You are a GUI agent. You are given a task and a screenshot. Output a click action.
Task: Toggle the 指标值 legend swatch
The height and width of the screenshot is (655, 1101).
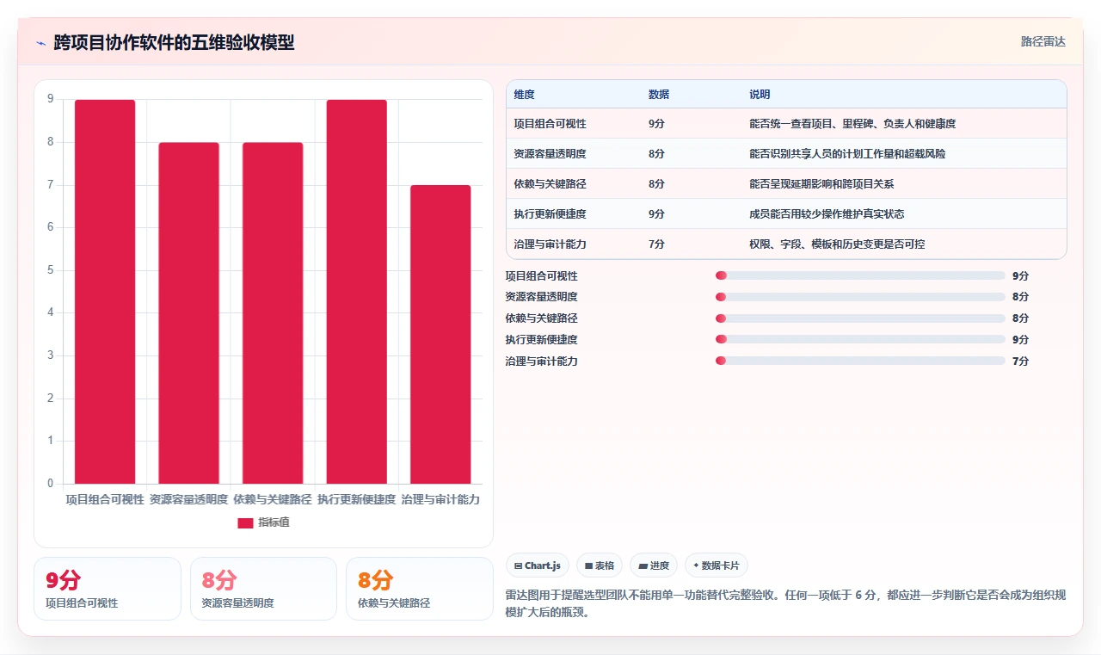tap(245, 522)
